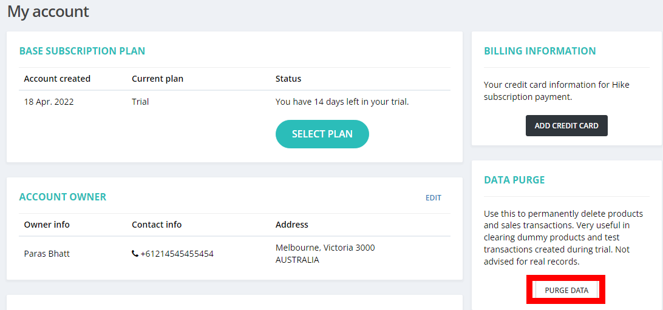Select the 18 Apr. 2022 creation date

point(49,102)
